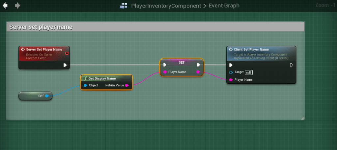337x150 pixels.
Task: Click Client Set Player Name execution input pin
Action: point(231,65)
